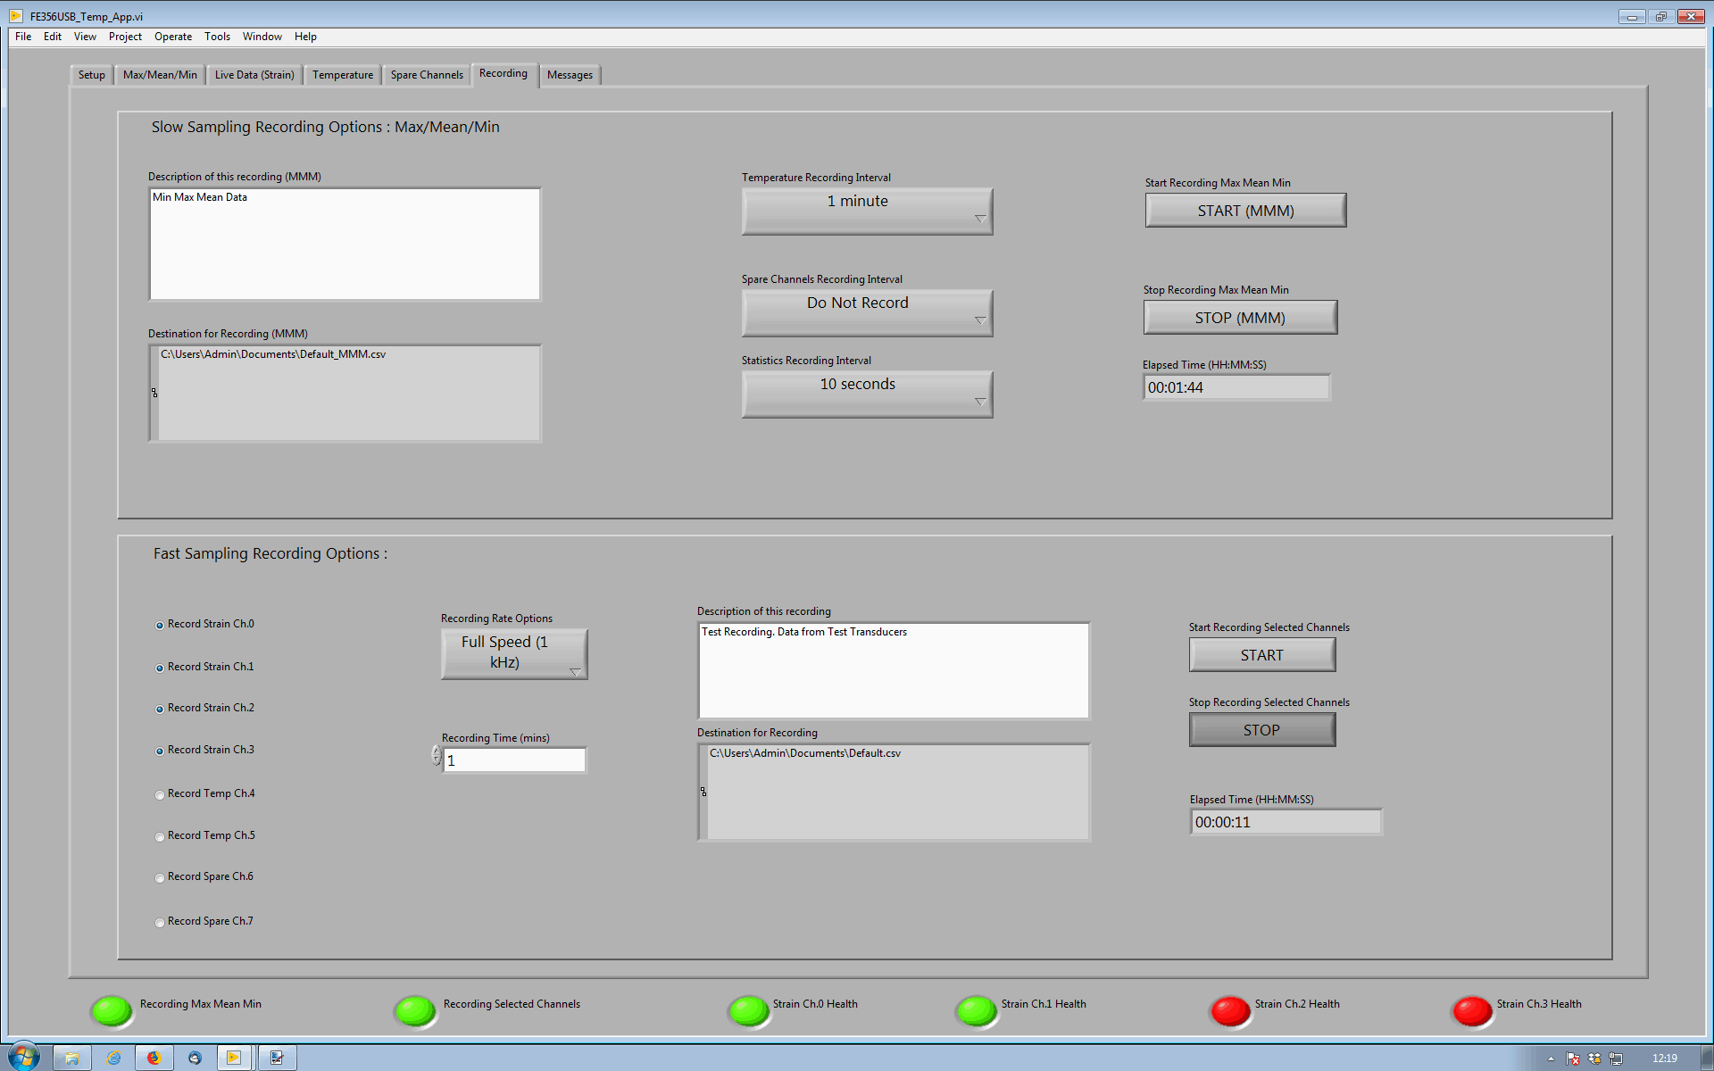The height and width of the screenshot is (1071, 1714).
Task: Open Firefox from the taskbar
Action: pos(154,1058)
